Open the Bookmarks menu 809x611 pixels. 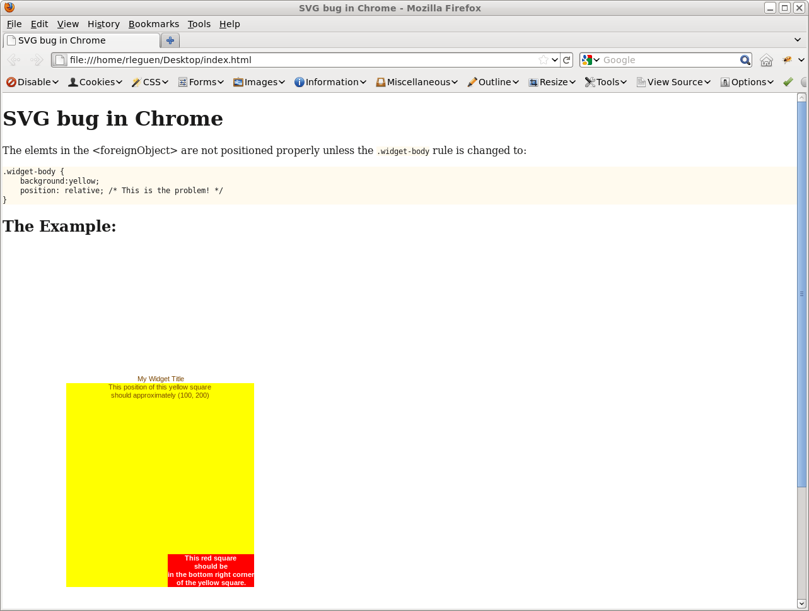(154, 24)
